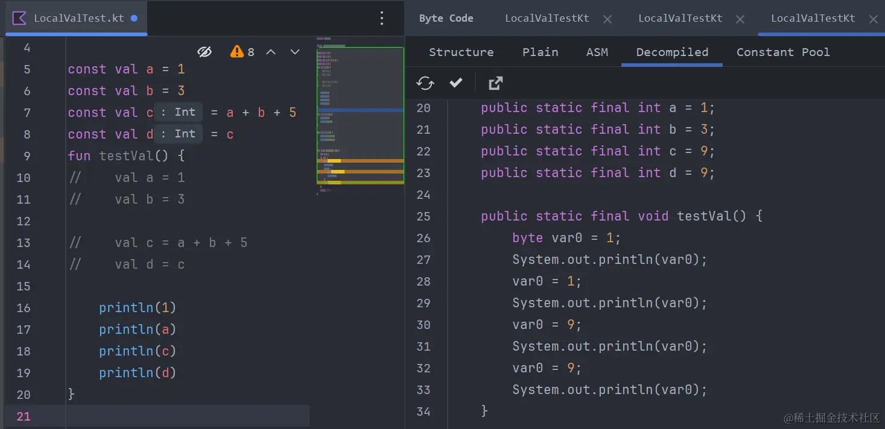Close the second LocalValTestKt tab
Screen dimensions: 885x429
pyautogui.click(x=740, y=19)
